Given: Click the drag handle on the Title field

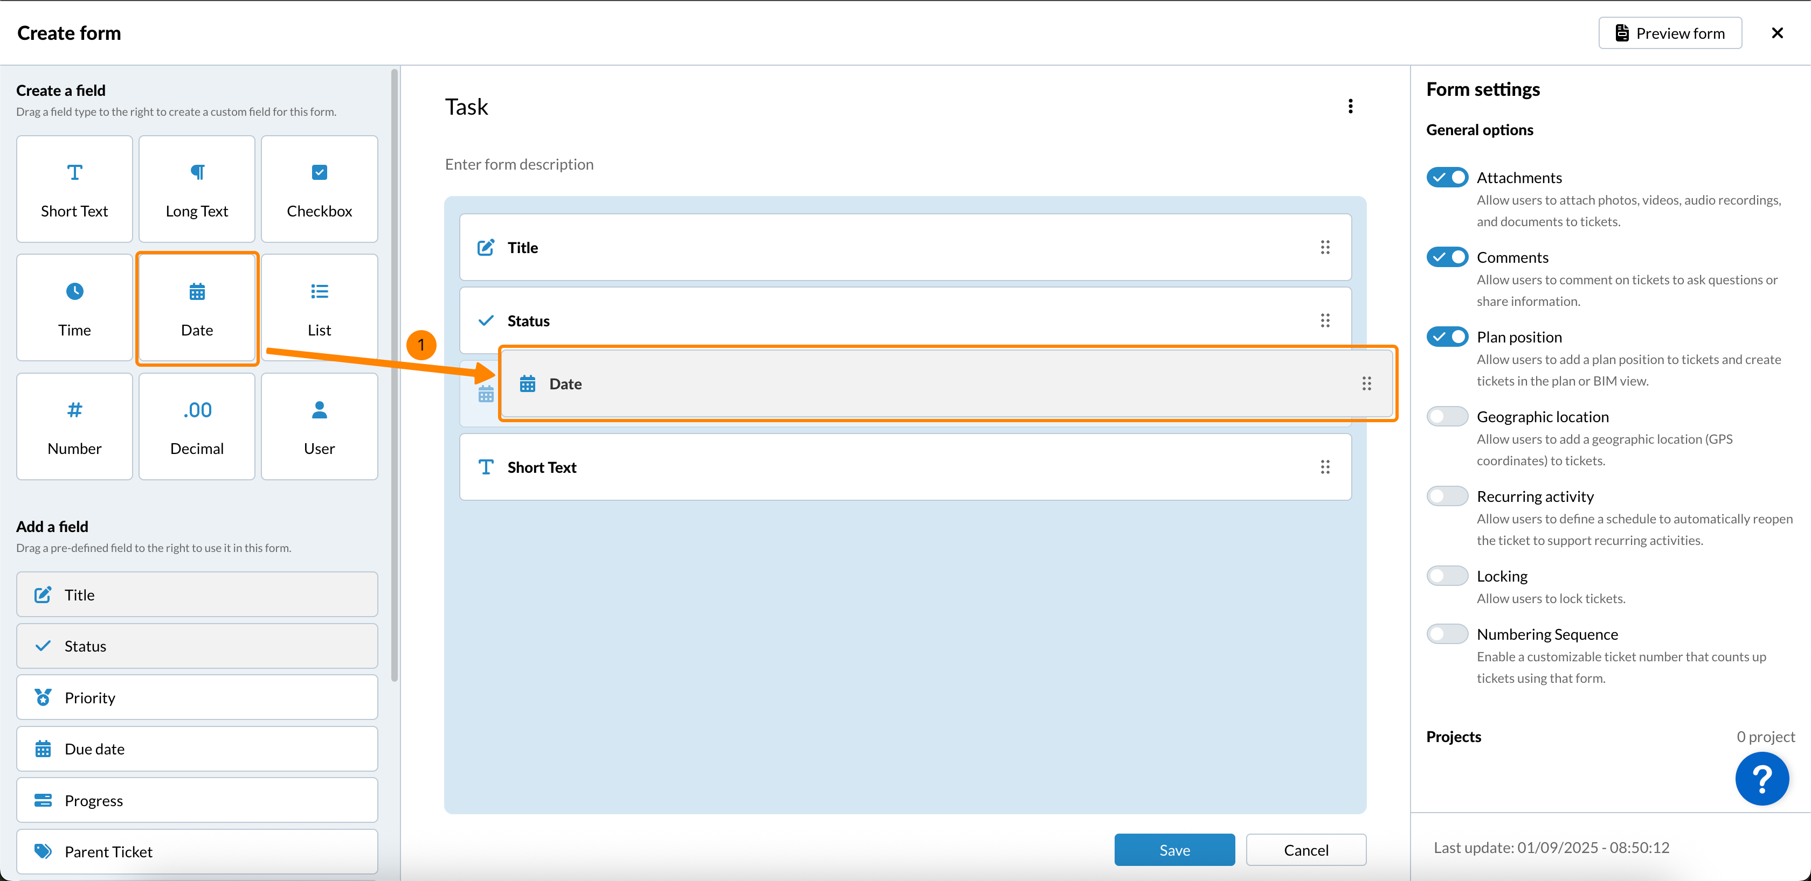Looking at the screenshot, I should click(1325, 247).
